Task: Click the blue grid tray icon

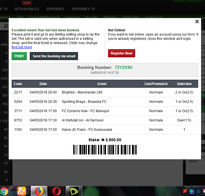Action: tap(192, 191)
